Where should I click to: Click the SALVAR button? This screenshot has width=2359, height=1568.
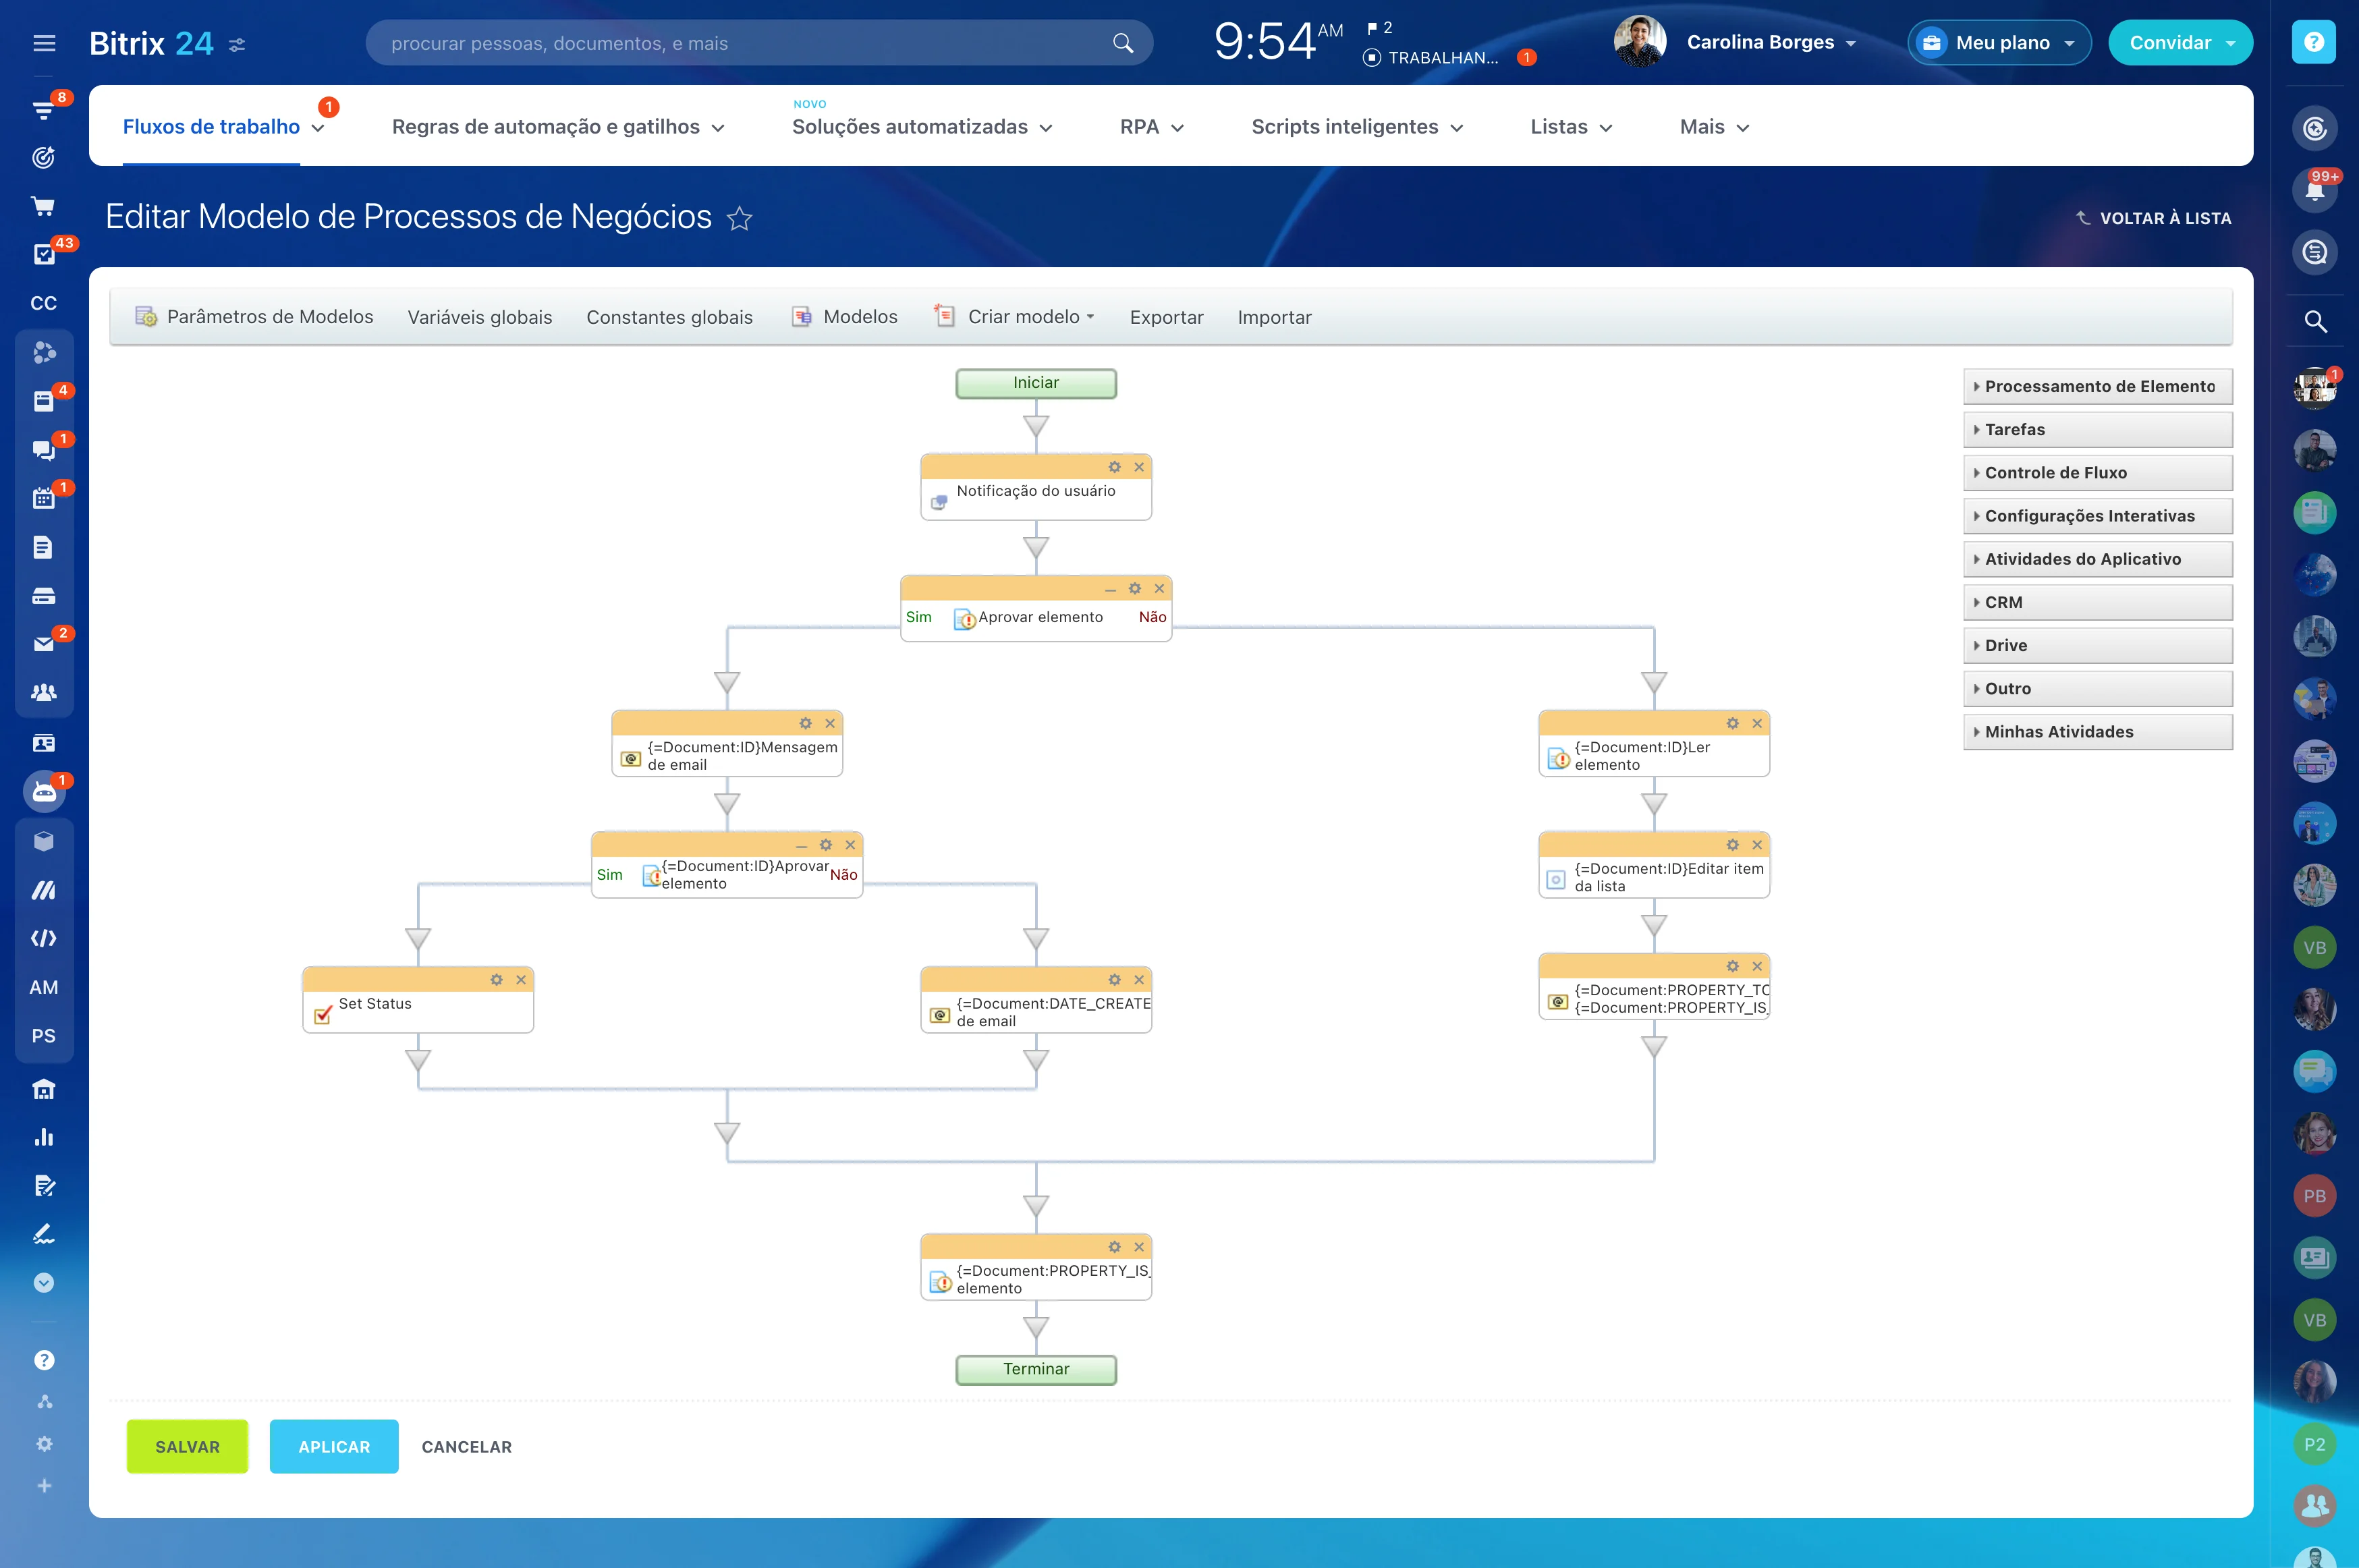[x=187, y=1446]
